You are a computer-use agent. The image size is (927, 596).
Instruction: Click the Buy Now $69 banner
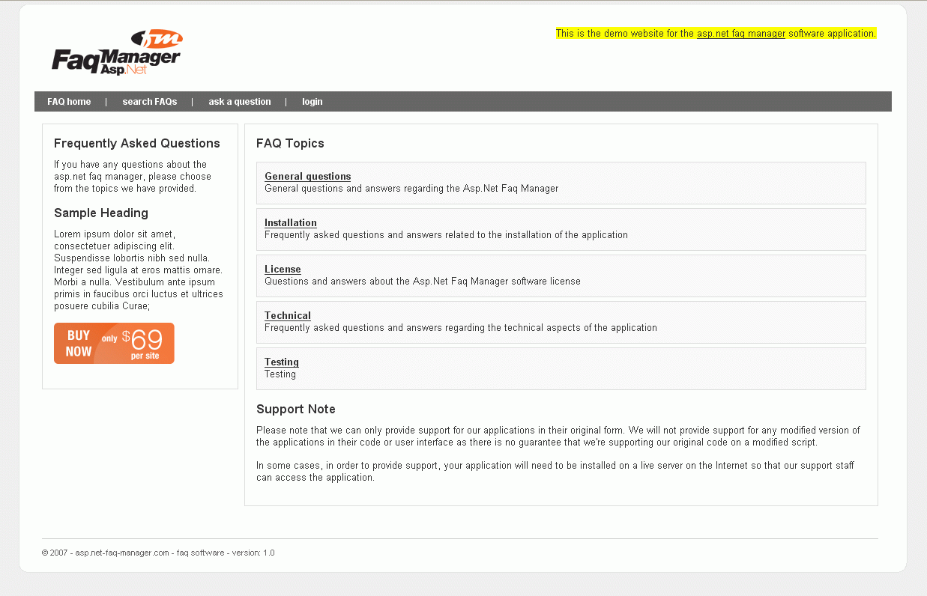(114, 344)
